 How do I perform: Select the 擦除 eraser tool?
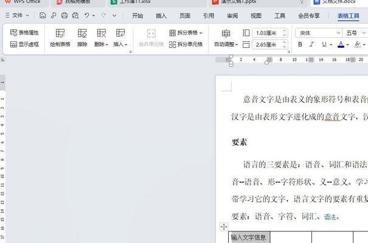tap(82, 38)
